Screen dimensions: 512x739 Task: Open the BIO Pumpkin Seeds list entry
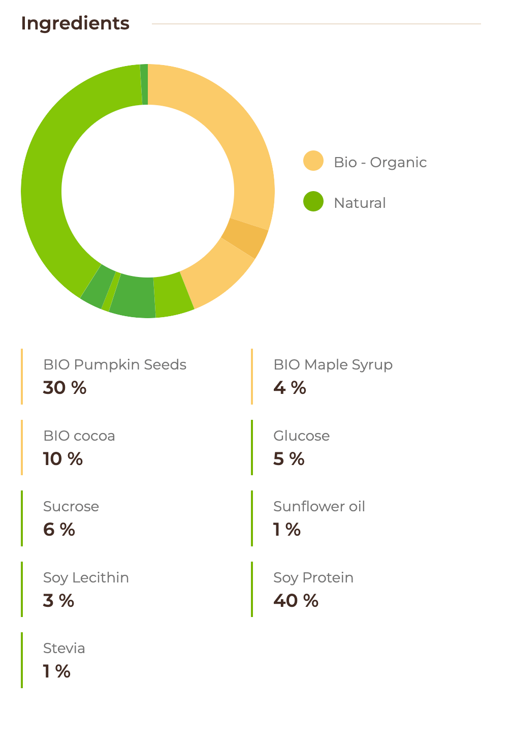115,376
